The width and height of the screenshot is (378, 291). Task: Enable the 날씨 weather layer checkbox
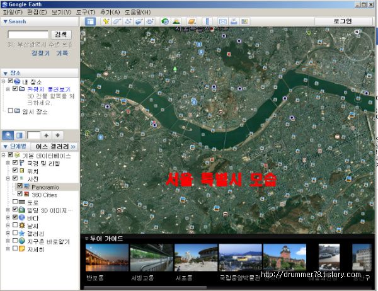15,225
